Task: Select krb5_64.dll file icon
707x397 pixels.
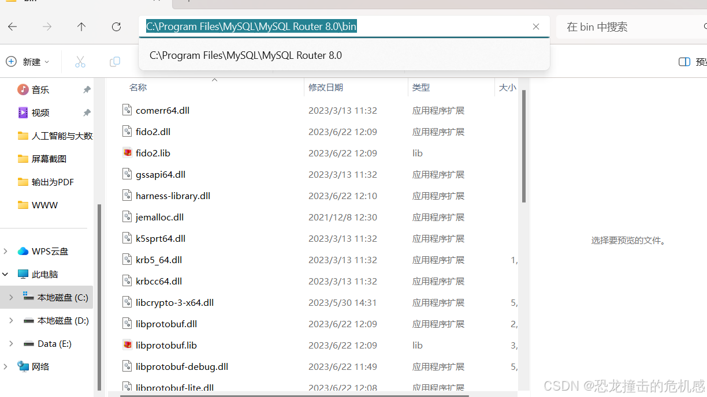Action: (128, 260)
